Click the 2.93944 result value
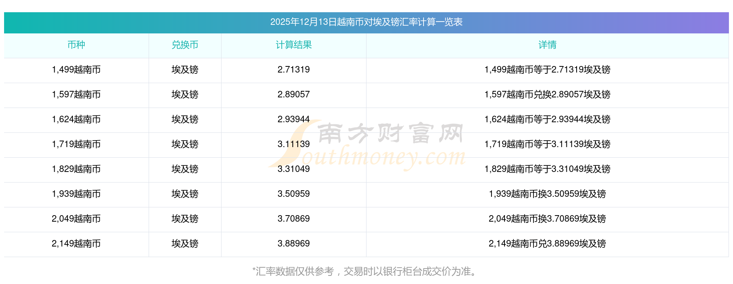 click(x=294, y=119)
